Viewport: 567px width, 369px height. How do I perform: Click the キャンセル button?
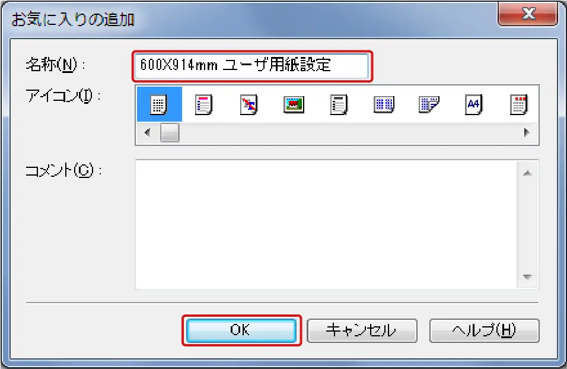click(362, 330)
